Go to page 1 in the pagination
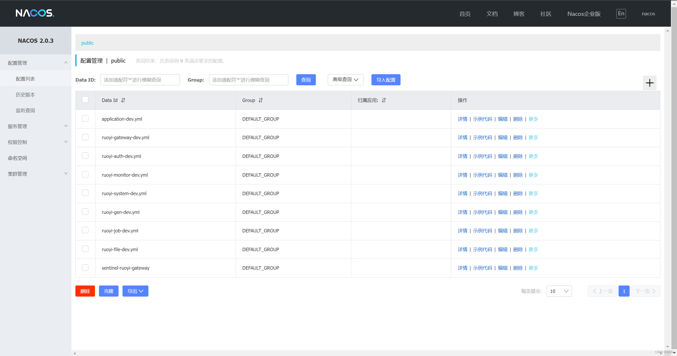Viewport: 677px width, 356px height. pyautogui.click(x=624, y=291)
